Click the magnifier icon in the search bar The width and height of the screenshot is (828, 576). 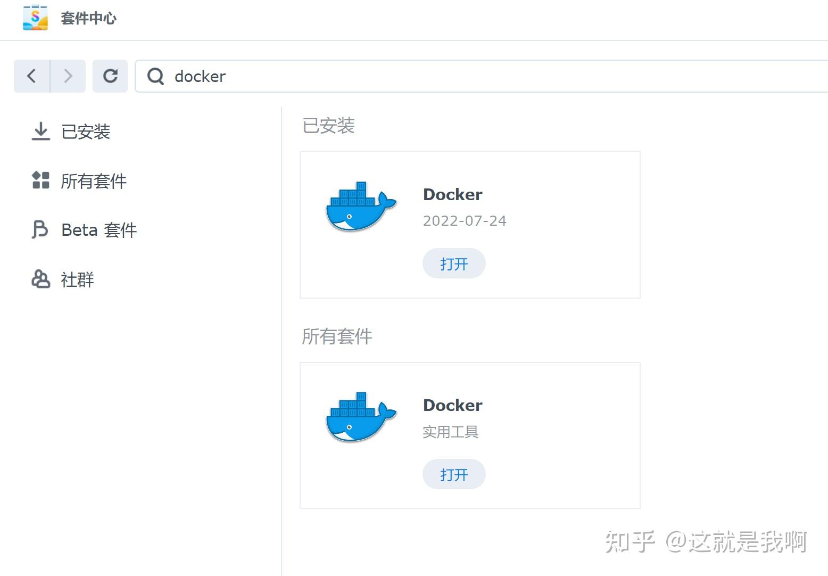(x=154, y=77)
